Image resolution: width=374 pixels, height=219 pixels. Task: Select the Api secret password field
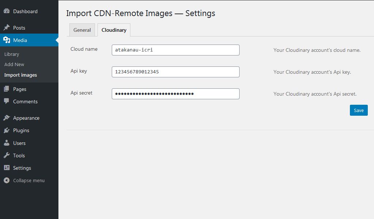[x=175, y=94]
